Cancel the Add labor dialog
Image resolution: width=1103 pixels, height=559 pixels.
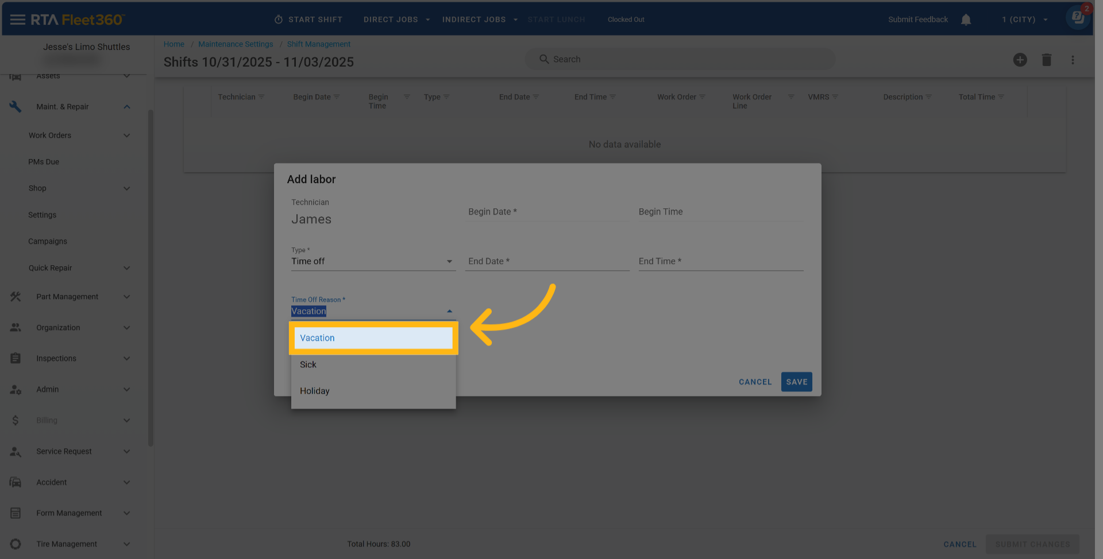click(x=755, y=382)
